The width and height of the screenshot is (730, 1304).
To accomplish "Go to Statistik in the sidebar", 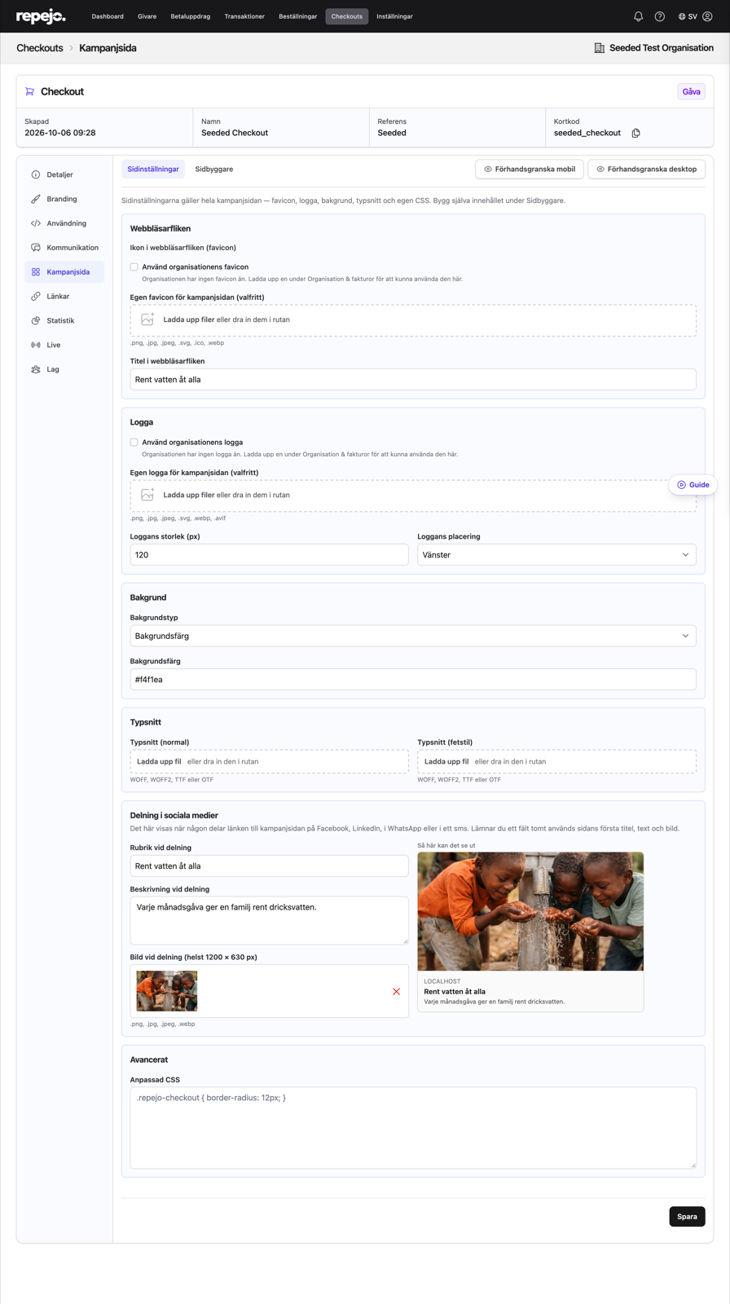I will pyautogui.click(x=64, y=320).
